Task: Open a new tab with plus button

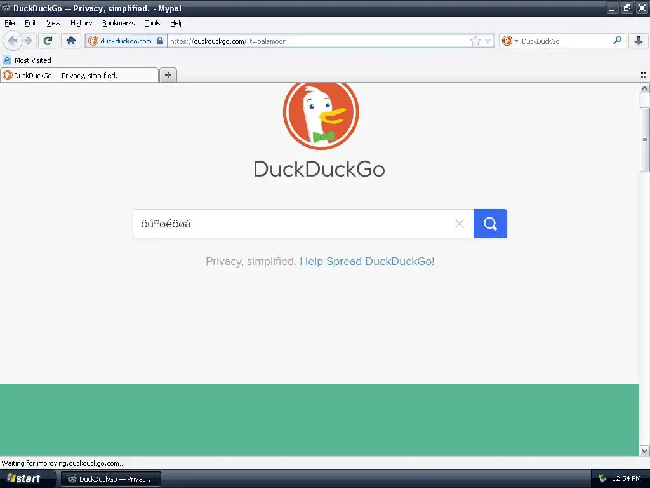Action: [x=168, y=75]
